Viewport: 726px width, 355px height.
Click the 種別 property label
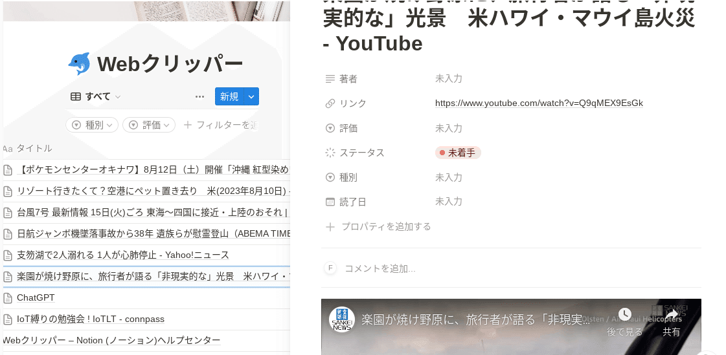pos(348,177)
